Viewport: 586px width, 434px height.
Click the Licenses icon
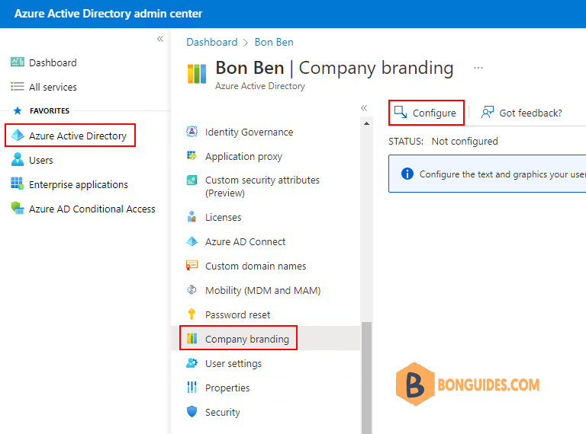pyautogui.click(x=192, y=217)
